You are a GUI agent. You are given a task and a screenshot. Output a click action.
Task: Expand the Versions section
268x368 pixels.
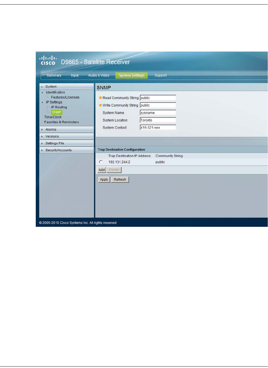[66, 136]
